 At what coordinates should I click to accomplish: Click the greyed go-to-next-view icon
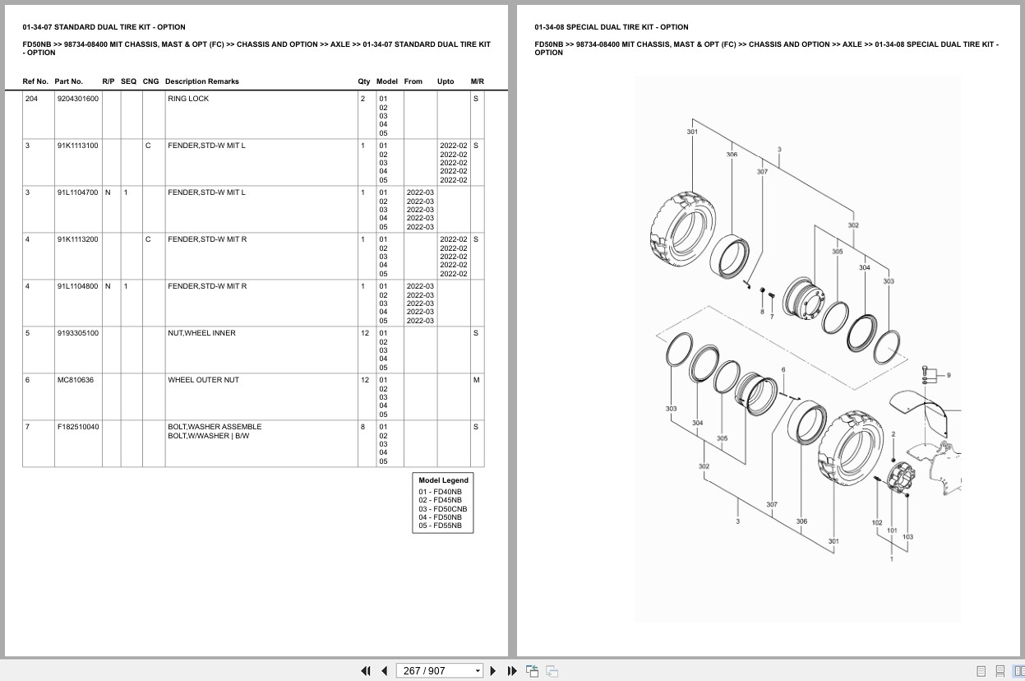tap(552, 671)
